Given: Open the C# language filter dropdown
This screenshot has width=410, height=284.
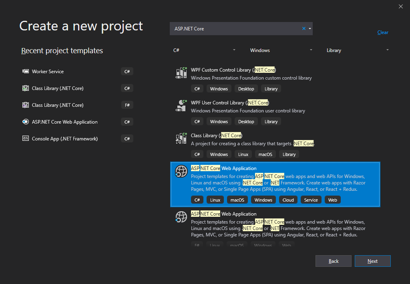Looking at the screenshot, I should tap(204, 50).
